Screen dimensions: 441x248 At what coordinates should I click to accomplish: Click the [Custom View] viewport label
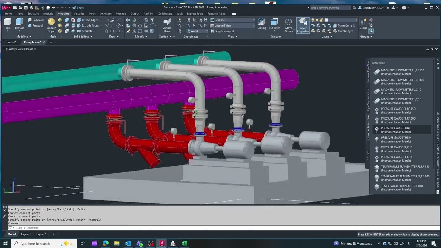click(x=15, y=49)
